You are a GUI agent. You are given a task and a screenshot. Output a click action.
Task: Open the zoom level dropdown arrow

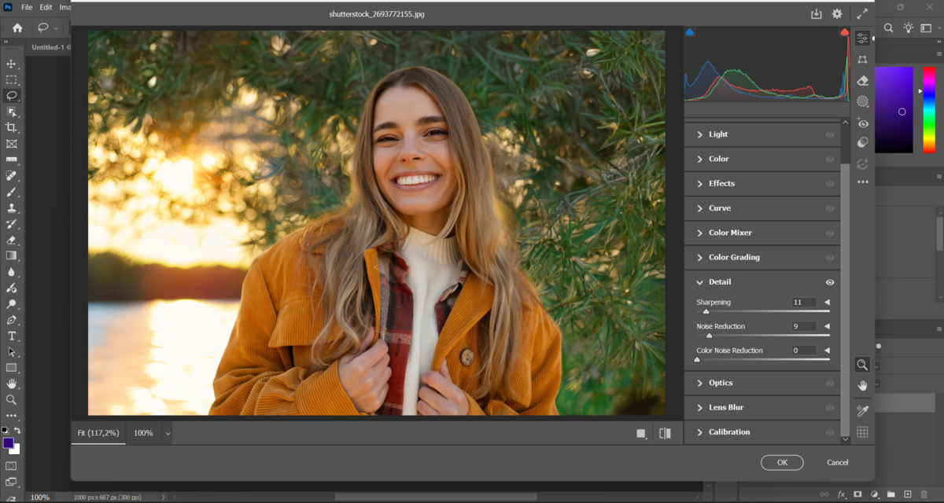pos(168,433)
